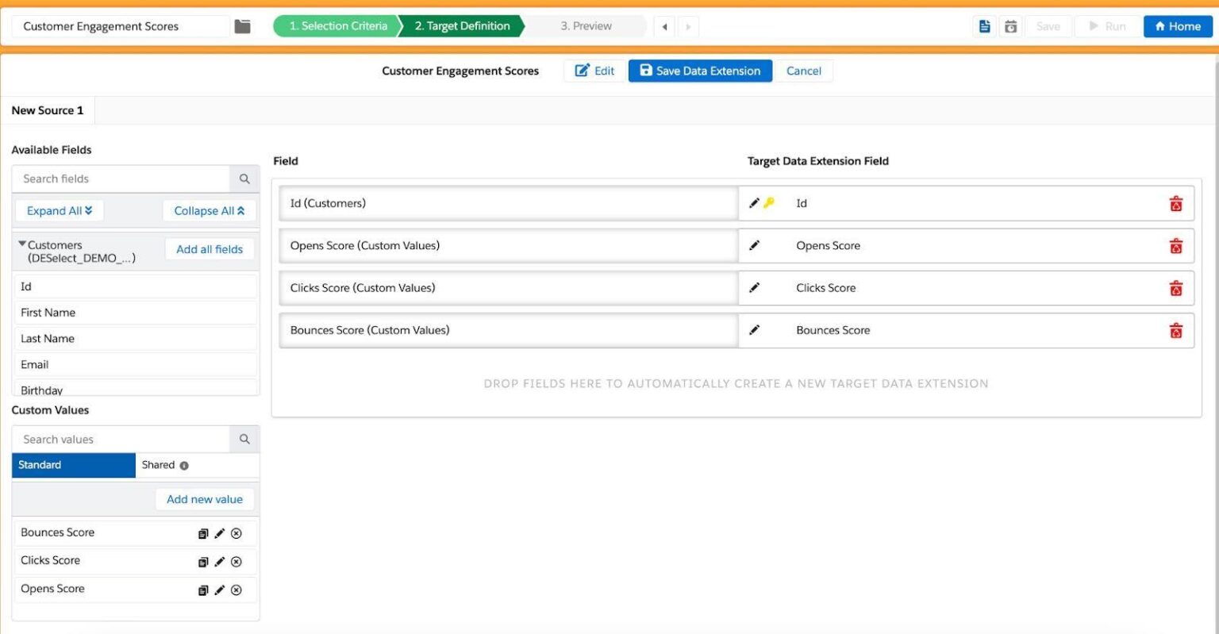
Task: Edit the Clicks Score custom value with pencil icon
Action: point(220,561)
